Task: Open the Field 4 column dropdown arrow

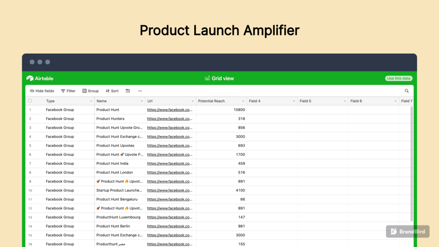Action: click(294, 101)
